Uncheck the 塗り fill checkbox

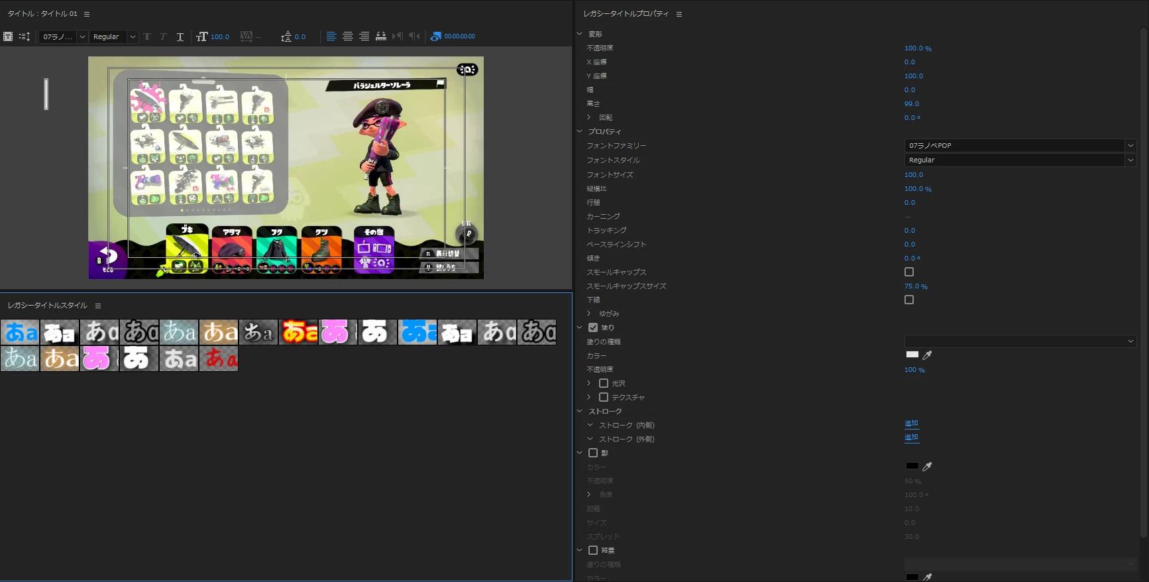[x=593, y=327]
